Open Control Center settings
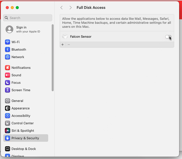This screenshot has height=159, width=182. pos(26,123)
